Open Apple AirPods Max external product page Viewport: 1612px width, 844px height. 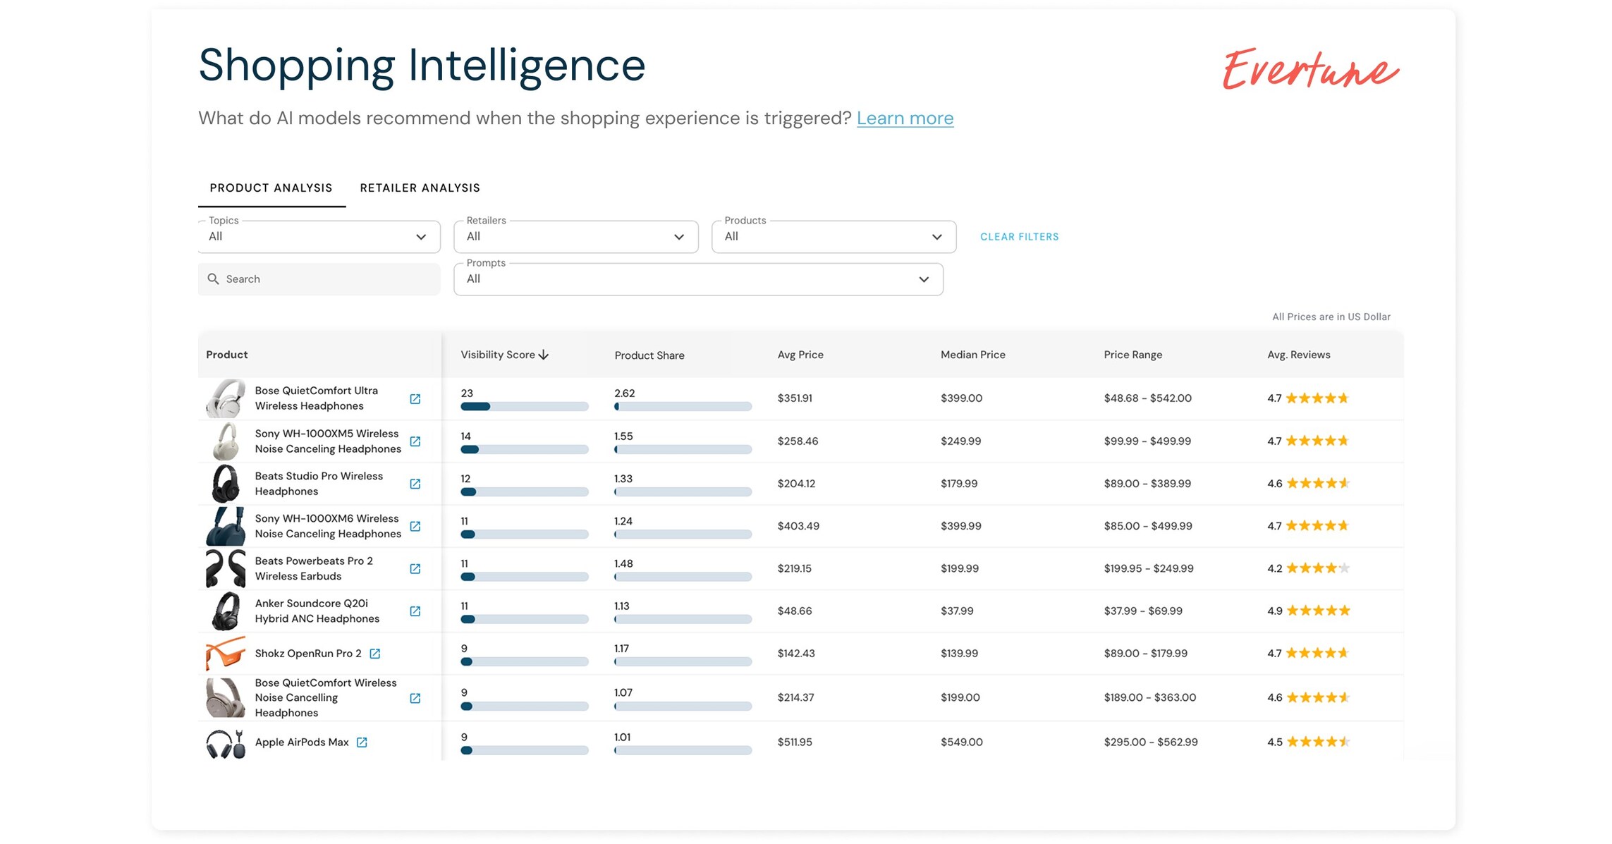click(362, 742)
